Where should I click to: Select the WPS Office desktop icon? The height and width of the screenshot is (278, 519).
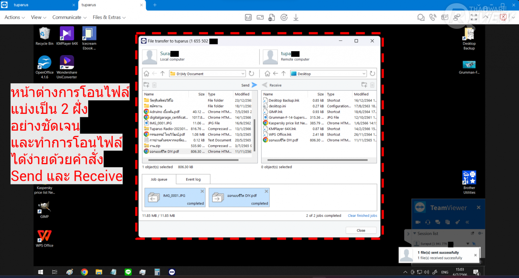[44, 238]
